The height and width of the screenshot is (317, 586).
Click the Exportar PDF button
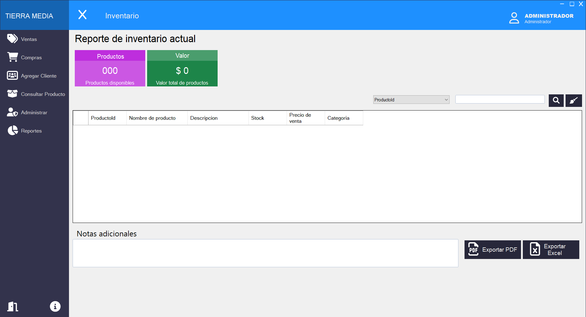click(493, 250)
